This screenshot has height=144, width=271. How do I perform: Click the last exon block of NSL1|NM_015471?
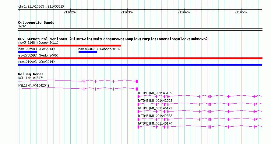137,81
